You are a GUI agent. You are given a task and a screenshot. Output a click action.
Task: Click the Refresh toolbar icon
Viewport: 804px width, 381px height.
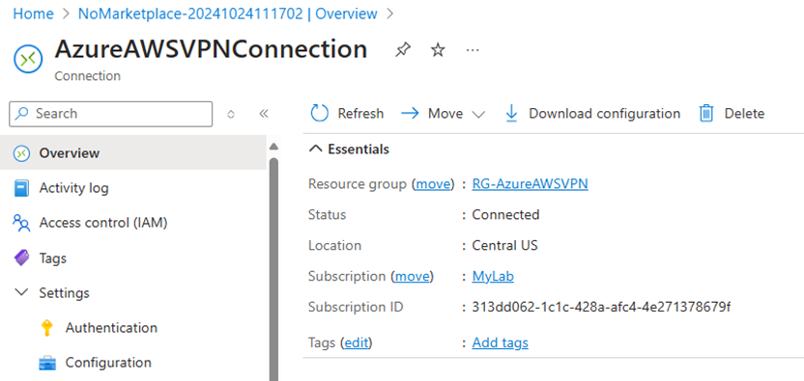pyautogui.click(x=320, y=113)
